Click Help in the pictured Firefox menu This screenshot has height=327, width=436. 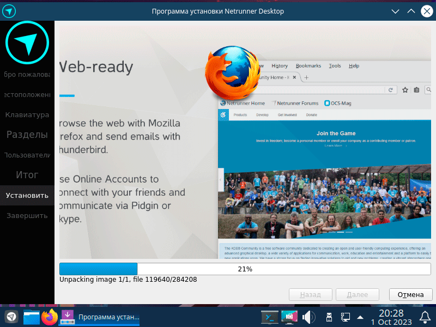tap(354, 66)
